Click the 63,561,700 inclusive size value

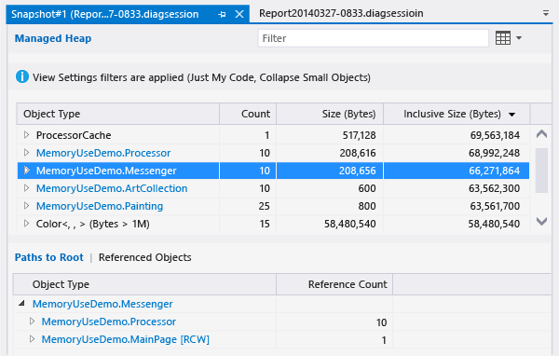point(495,206)
